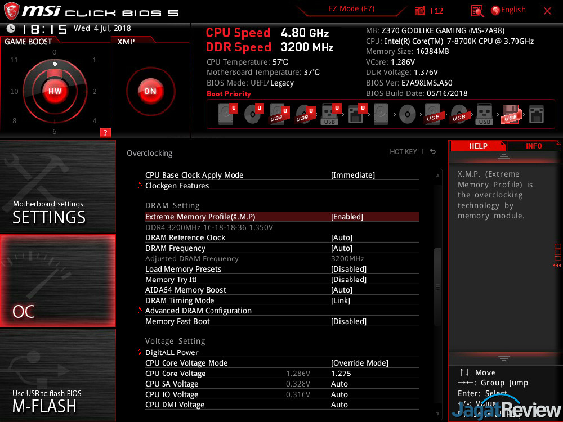
Task: Open the BIOS search magnifier icon
Action: coord(477,11)
